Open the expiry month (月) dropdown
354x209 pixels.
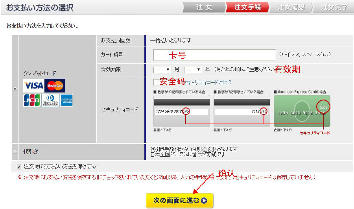point(162,70)
